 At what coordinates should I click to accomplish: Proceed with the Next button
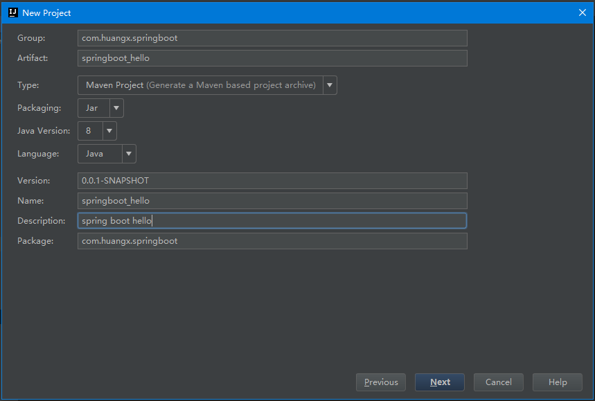click(x=439, y=382)
